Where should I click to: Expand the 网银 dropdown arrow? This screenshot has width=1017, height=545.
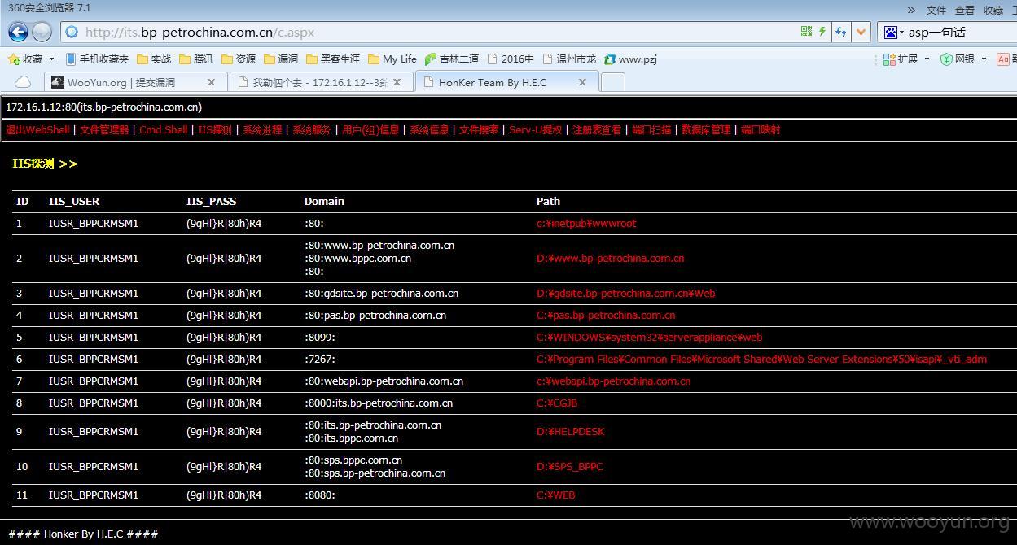tap(984, 59)
